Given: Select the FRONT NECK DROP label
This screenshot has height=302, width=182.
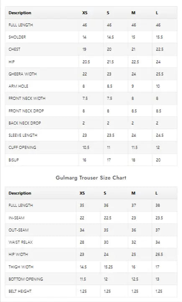Looking at the screenshot, I should tap(26, 111).
